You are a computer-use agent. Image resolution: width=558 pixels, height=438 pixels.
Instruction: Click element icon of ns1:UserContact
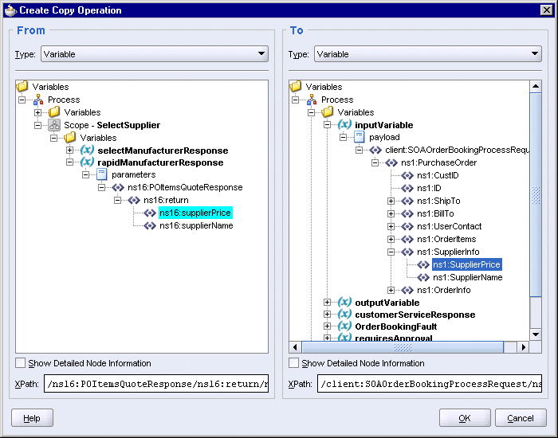pos(407,226)
